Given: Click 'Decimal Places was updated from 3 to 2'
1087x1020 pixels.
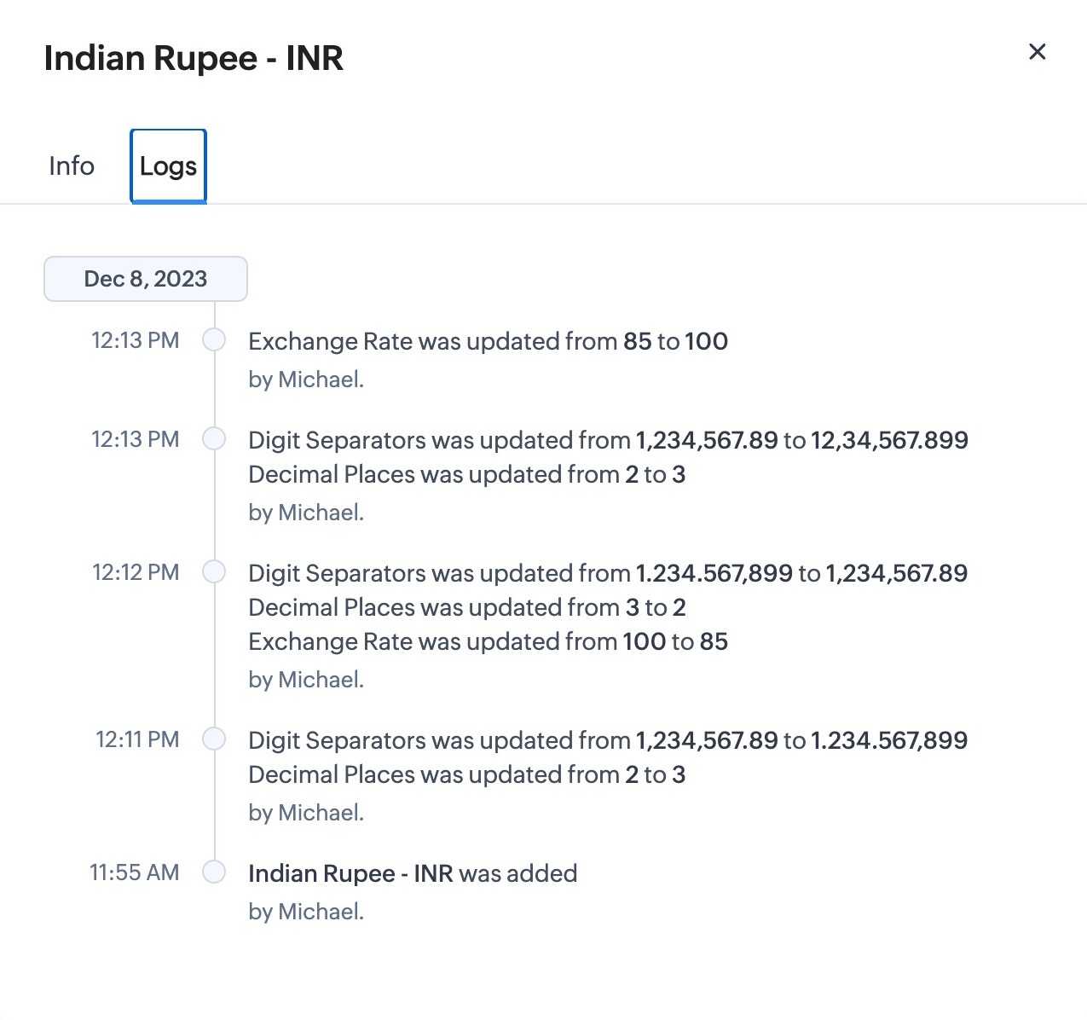Looking at the screenshot, I should coord(467,607).
